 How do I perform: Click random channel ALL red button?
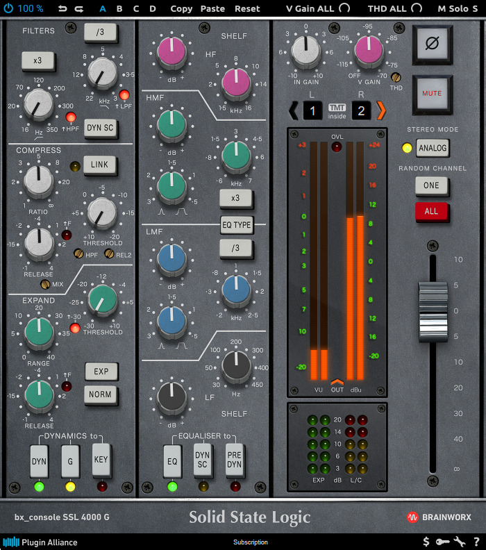tap(431, 212)
